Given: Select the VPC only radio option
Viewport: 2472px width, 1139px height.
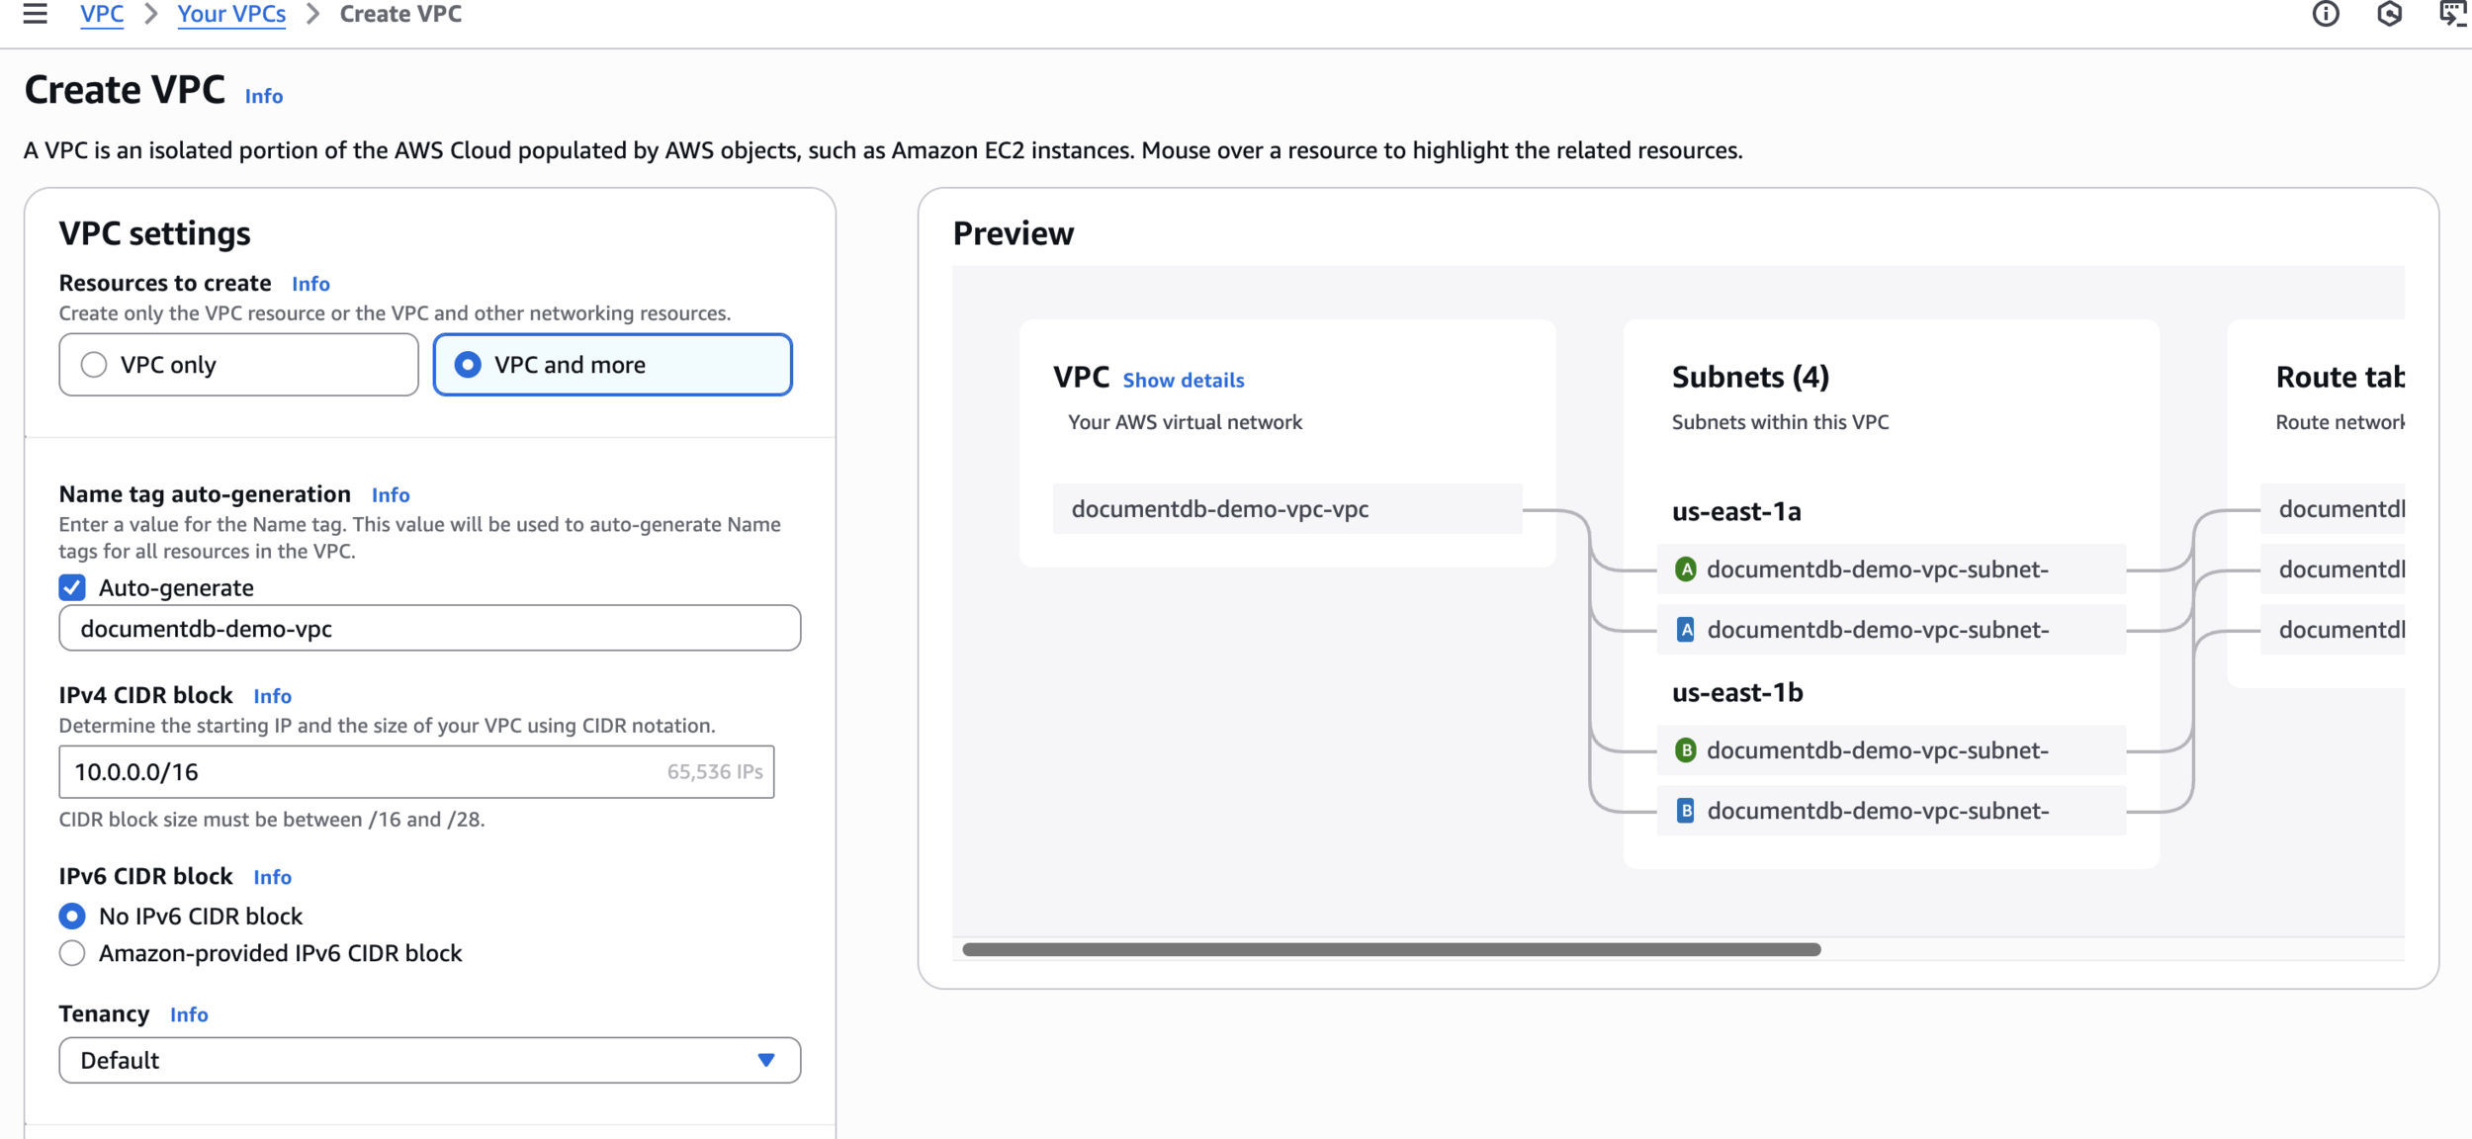Looking at the screenshot, I should [x=94, y=365].
